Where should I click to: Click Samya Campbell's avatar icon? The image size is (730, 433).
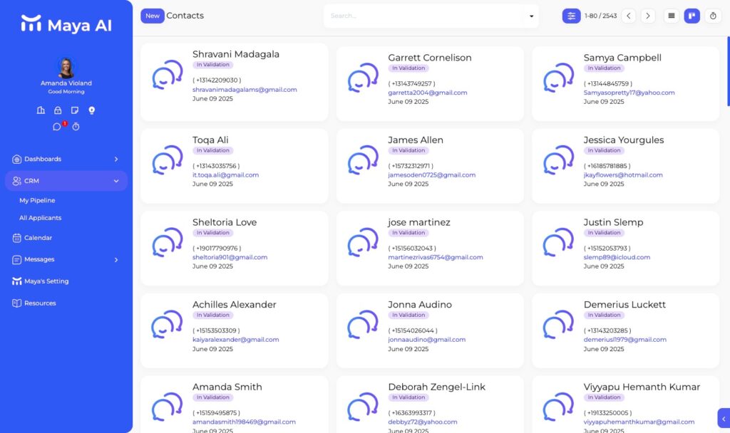558,78
